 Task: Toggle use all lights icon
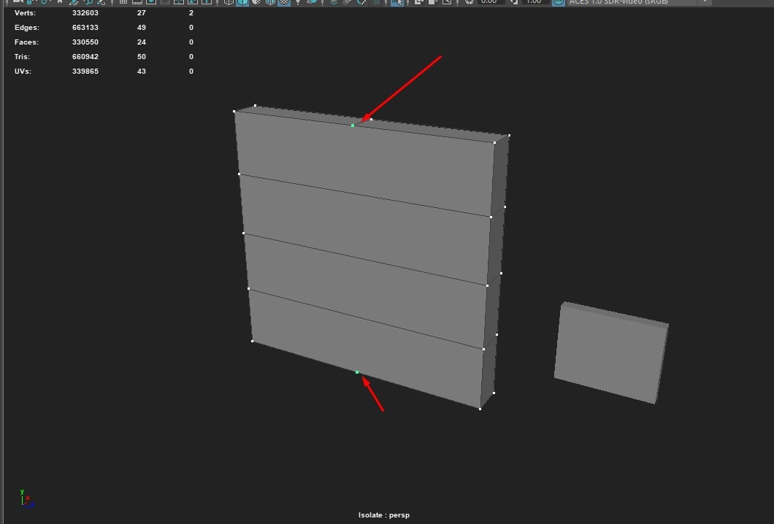[298, 2]
